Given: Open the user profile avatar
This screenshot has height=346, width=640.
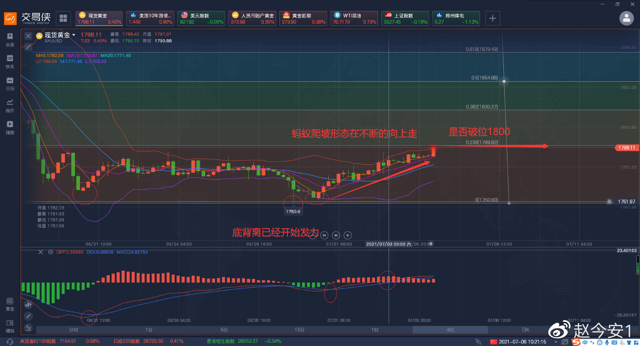Looking at the screenshot, I should 626,18.
